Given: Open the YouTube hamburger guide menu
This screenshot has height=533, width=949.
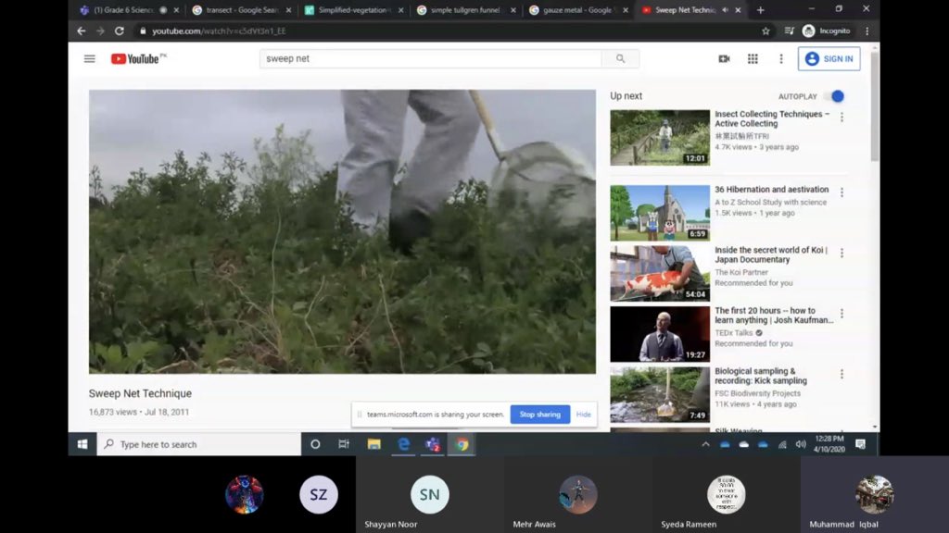Looking at the screenshot, I should coord(90,58).
